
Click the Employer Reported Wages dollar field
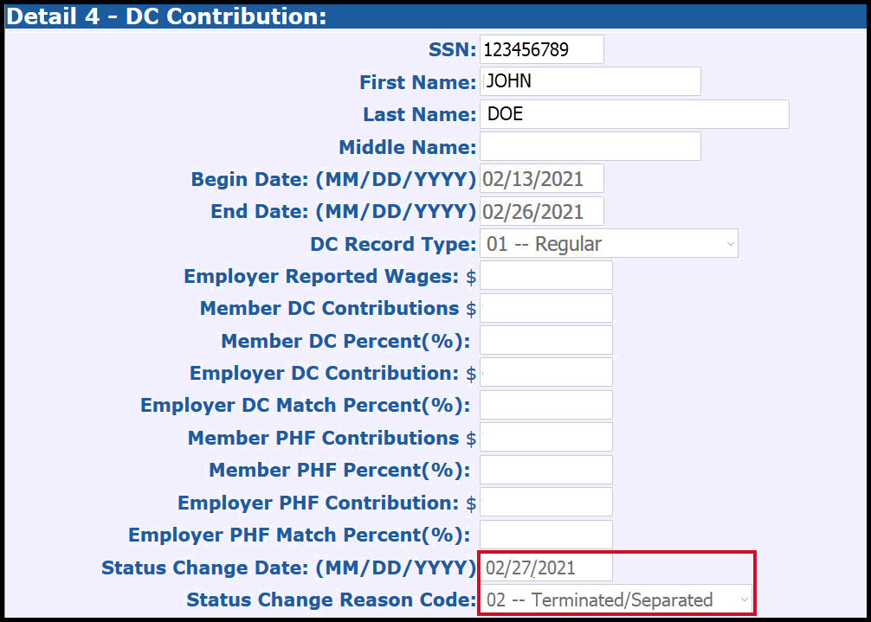coord(545,275)
